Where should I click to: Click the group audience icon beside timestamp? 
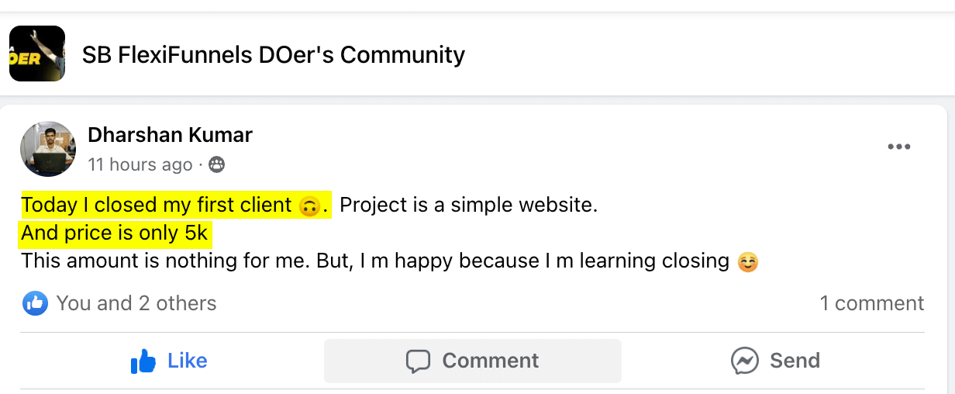click(217, 164)
